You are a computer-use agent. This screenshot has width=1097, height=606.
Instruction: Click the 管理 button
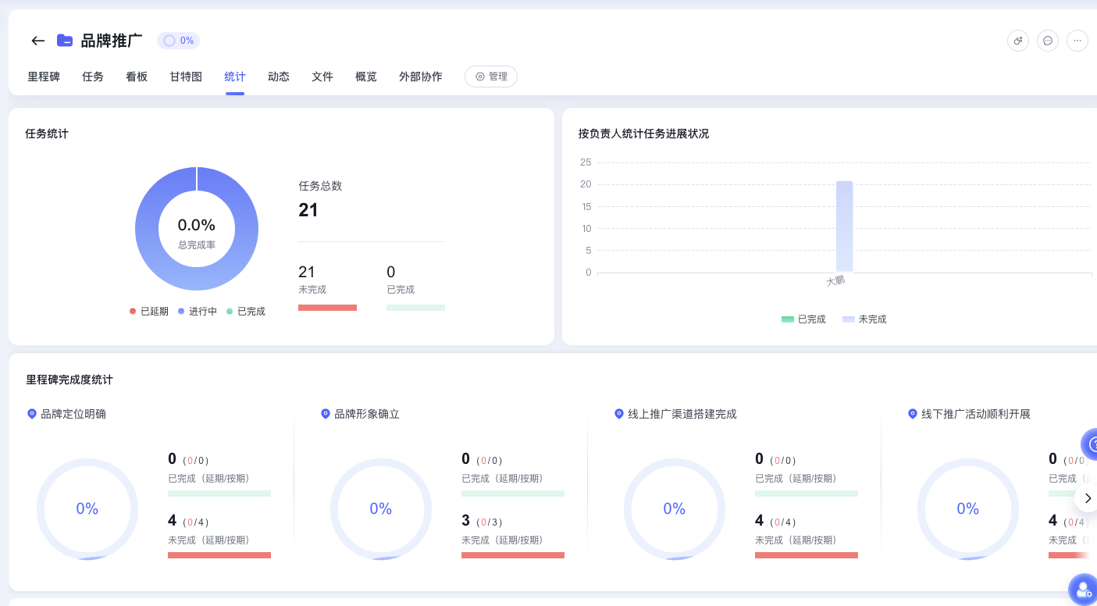pos(491,77)
